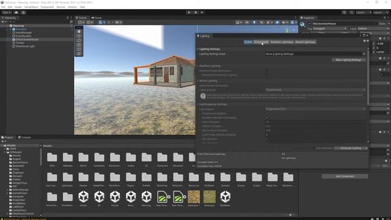The height and width of the screenshot is (220, 391).
Task: Click the Sign in button
Action: pyautogui.click(x=7, y=12)
